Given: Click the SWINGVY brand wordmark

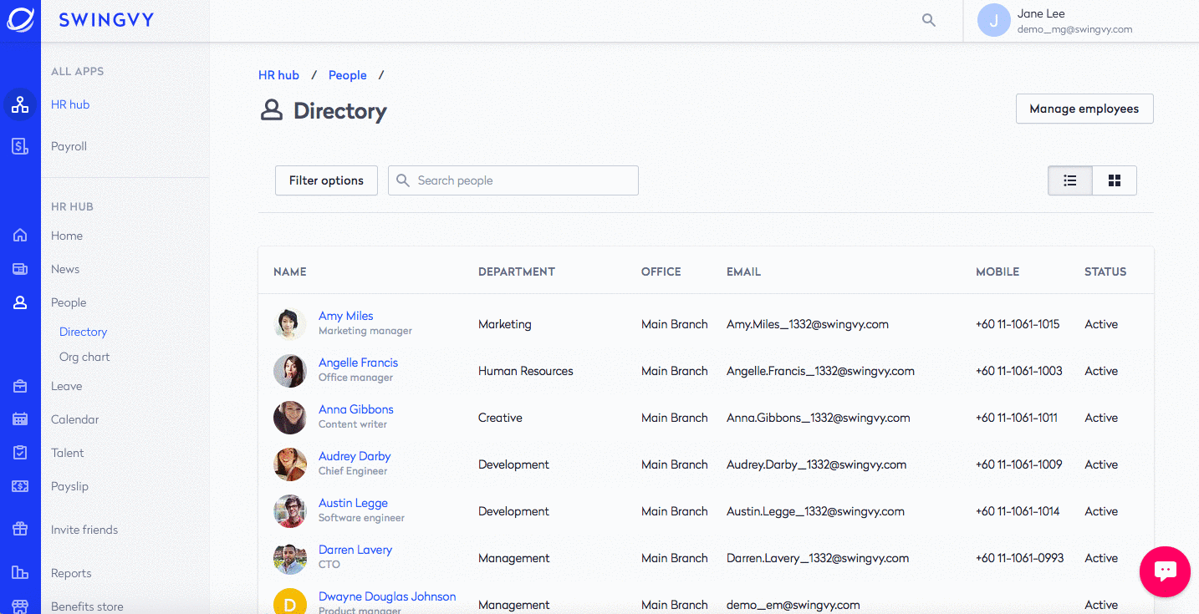Looking at the screenshot, I should (106, 20).
